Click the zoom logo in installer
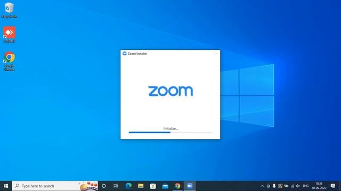The image size is (341, 191). (x=170, y=91)
